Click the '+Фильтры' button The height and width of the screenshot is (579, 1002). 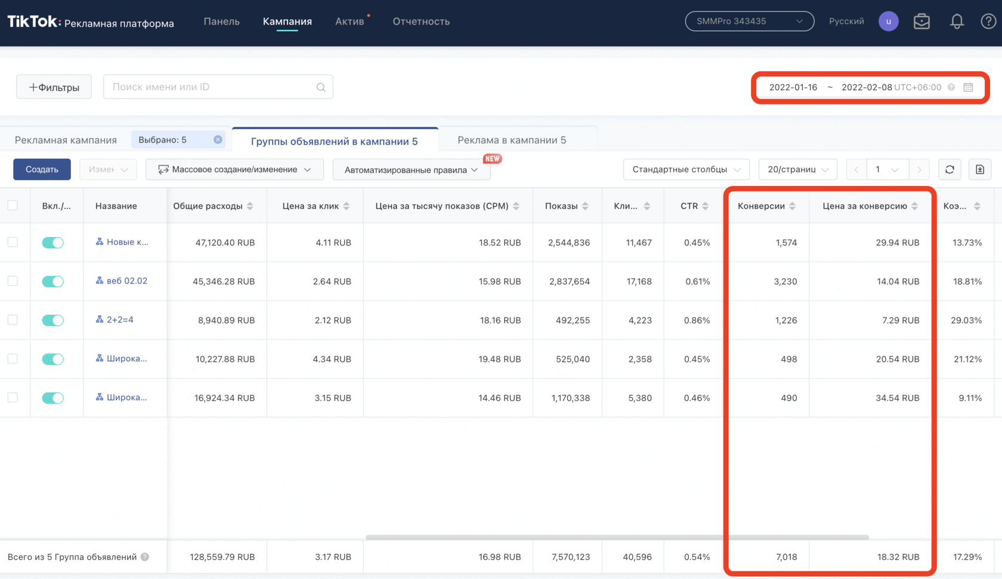(54, 87)
